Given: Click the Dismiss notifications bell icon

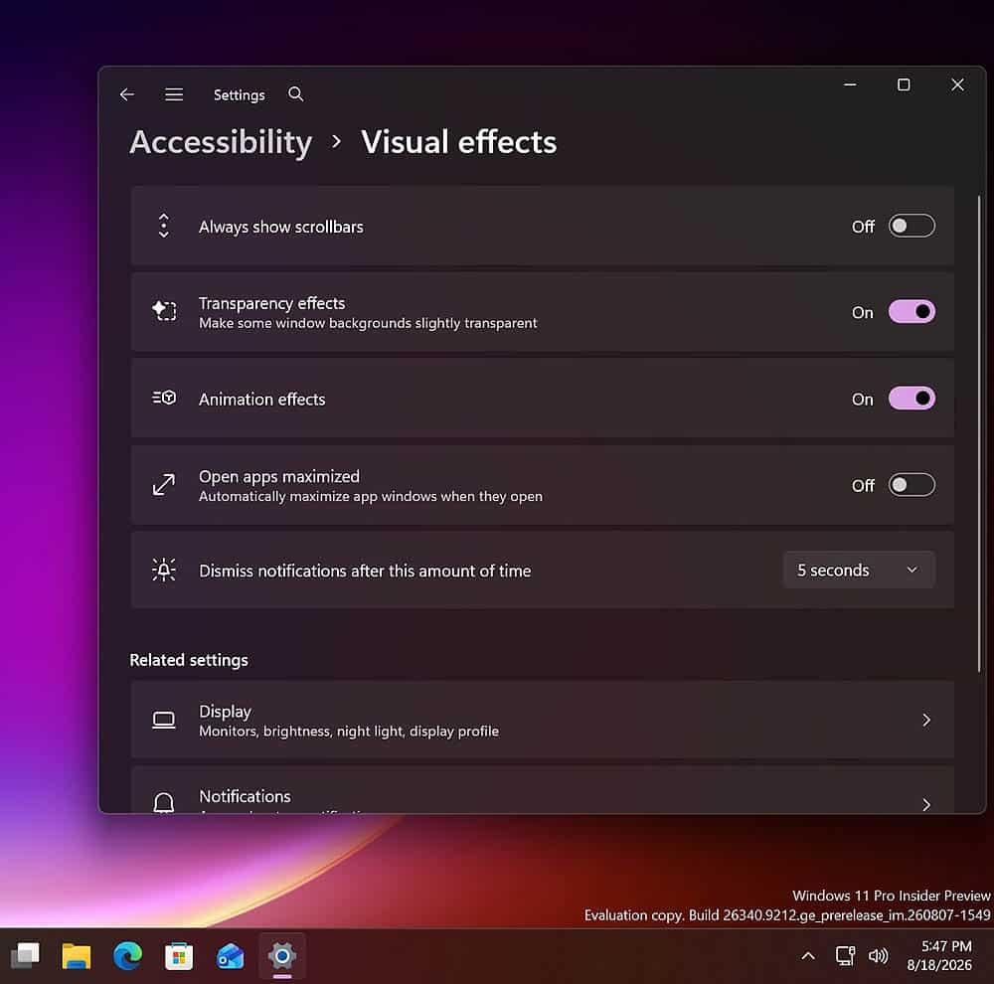Looking at the screenshot, I should (164, 570).
